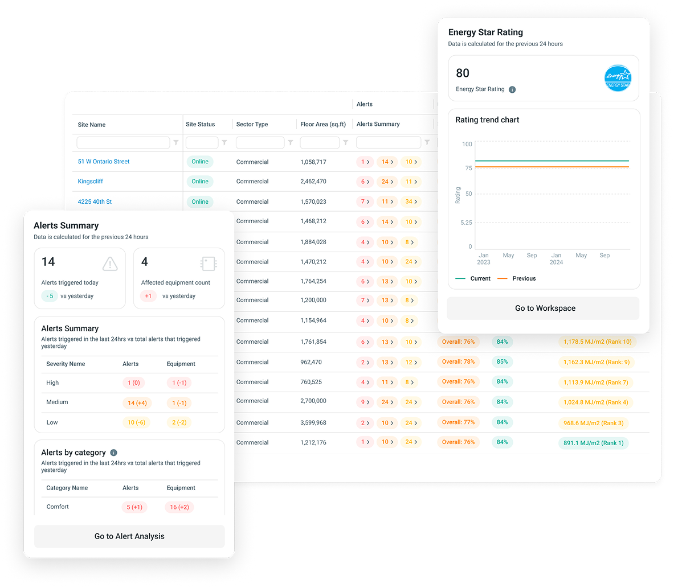
Task: Click Low severity equipment value '2 (-2)'
Action: click(x=179, y=422)
